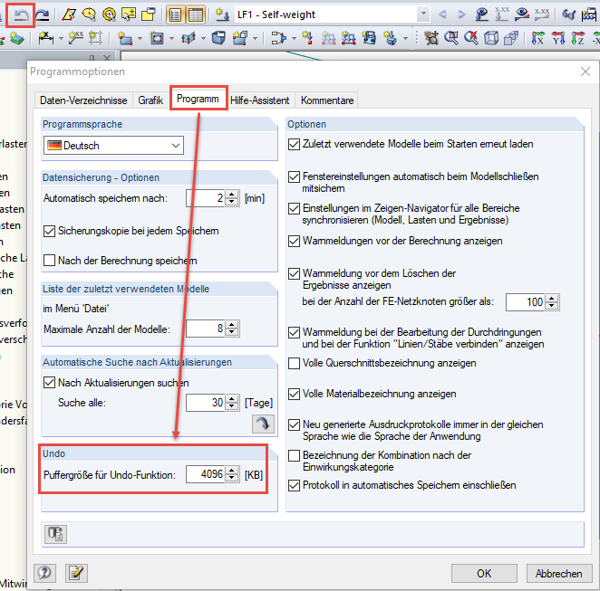
Task: Click the show results eye icon
Action: point(521,14)
